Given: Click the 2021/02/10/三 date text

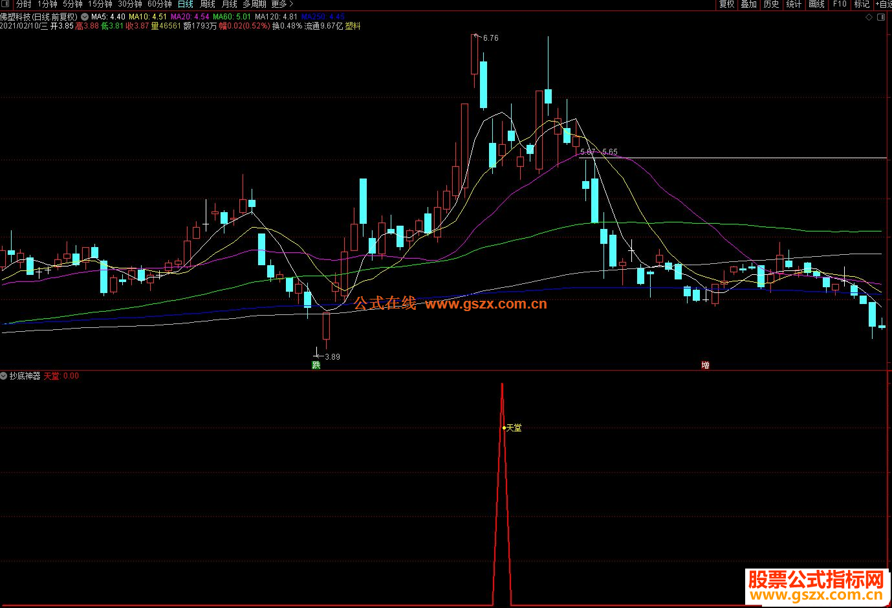Looking at the screenshot, I should [x=24, y=27].
